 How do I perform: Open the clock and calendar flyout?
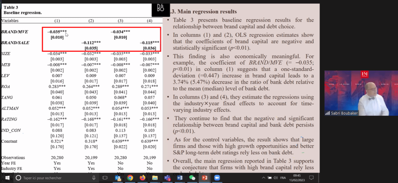tap(298, 178)
